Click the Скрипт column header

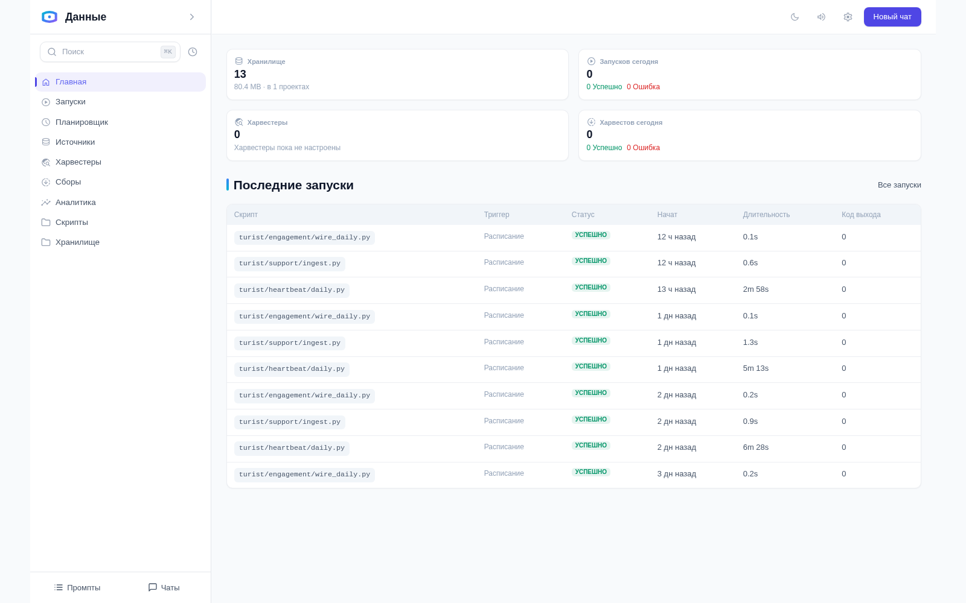(x=246, y=215)
